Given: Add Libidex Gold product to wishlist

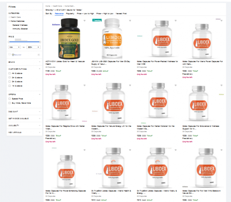Looking at the screenshot, I should (85, 21).
